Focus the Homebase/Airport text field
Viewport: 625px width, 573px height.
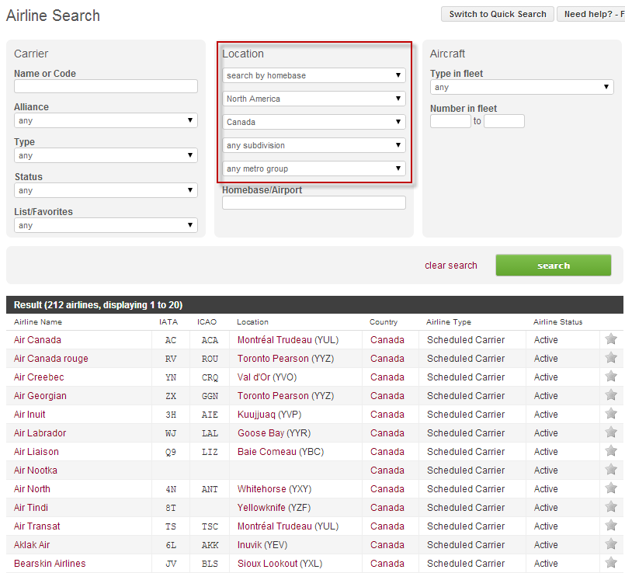(314, 203)
